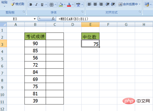Increase indent
Viewport: 153px width, 111px height.
pyautogui.click(x=113, y=4)
